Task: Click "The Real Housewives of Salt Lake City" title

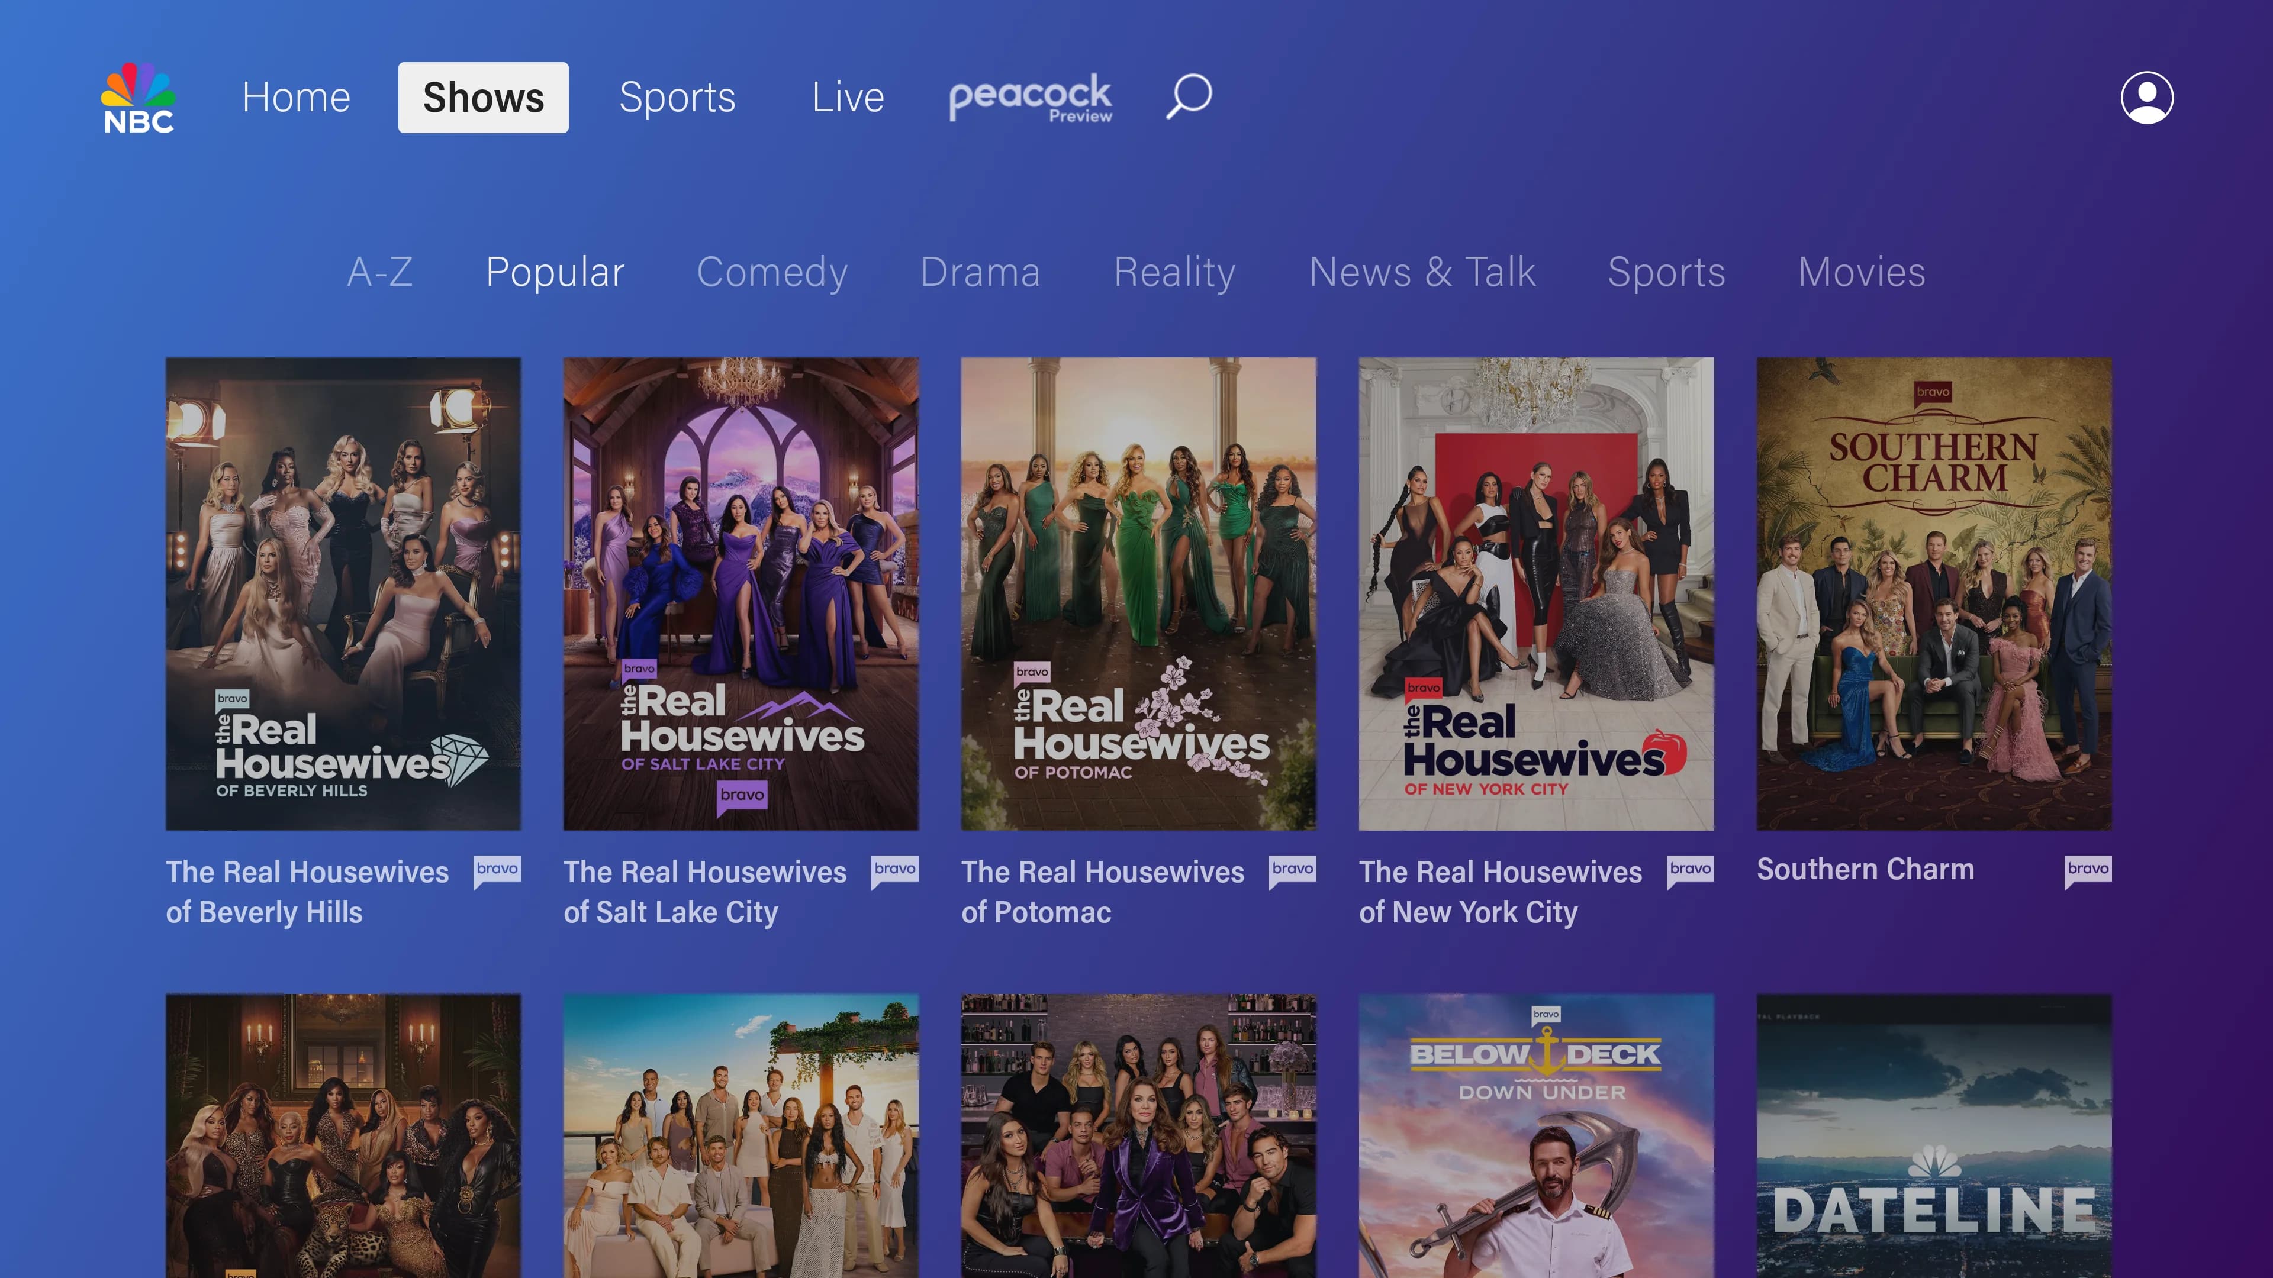Action: tap(705, 892)
